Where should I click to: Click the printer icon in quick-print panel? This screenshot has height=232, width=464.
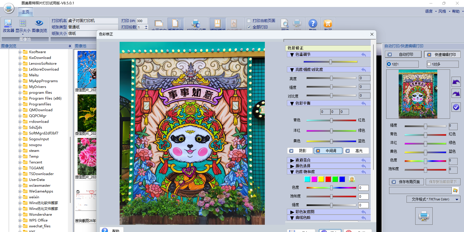pos(424,216)
